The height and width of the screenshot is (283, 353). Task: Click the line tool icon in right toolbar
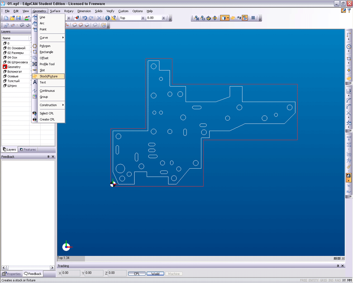coord(349,35)
